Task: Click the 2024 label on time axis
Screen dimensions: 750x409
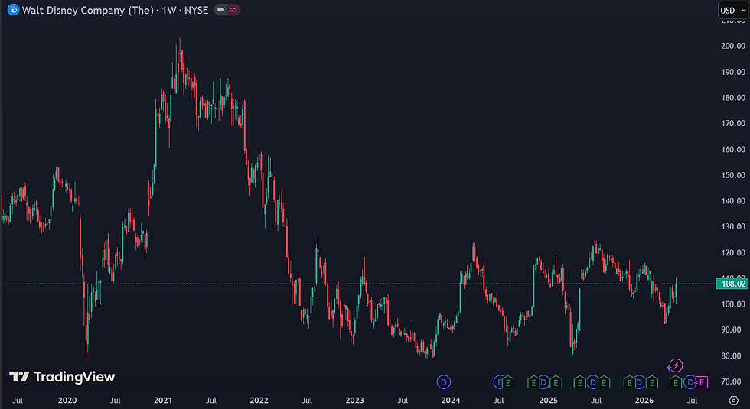Action: point(451,401)
